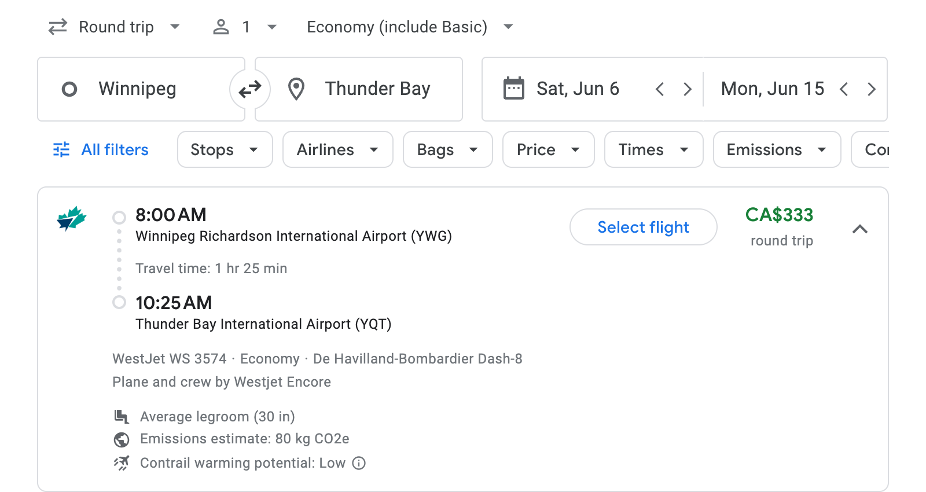Screen dimensions: 926x492
Task: Click the All filters sliders icon
Action: [61, 149]
